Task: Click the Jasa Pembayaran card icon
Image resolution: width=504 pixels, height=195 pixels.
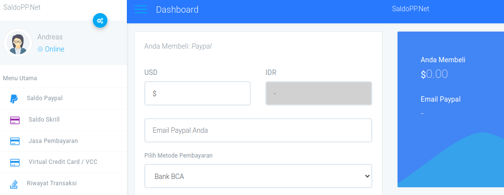Action: [15, 141]
